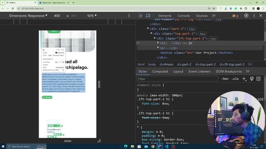Switch to the Sources tab
266x149 pixels.
tap(202, 16)
